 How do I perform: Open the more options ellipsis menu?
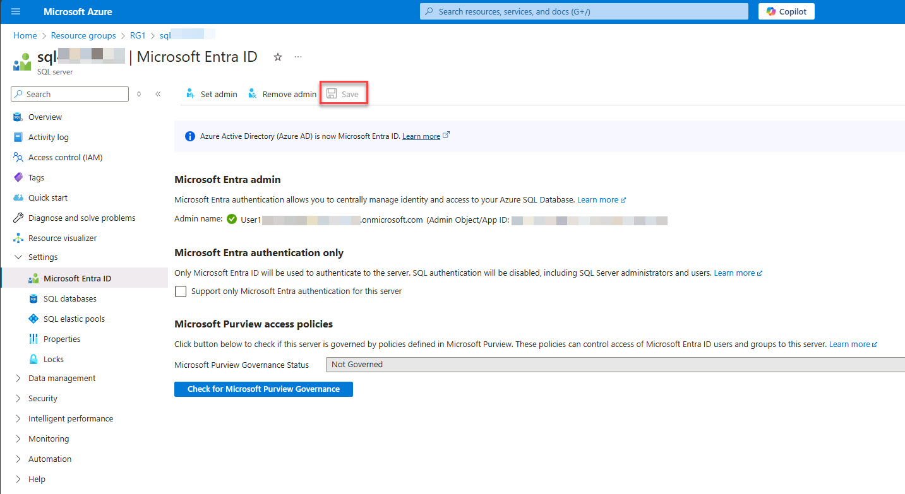coord(298,57)
